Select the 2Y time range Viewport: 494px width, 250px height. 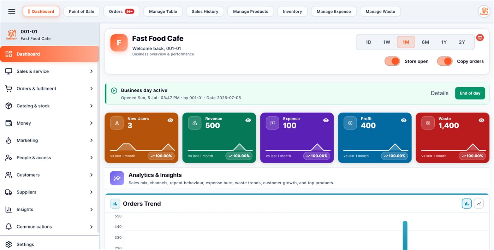[462, 42]
